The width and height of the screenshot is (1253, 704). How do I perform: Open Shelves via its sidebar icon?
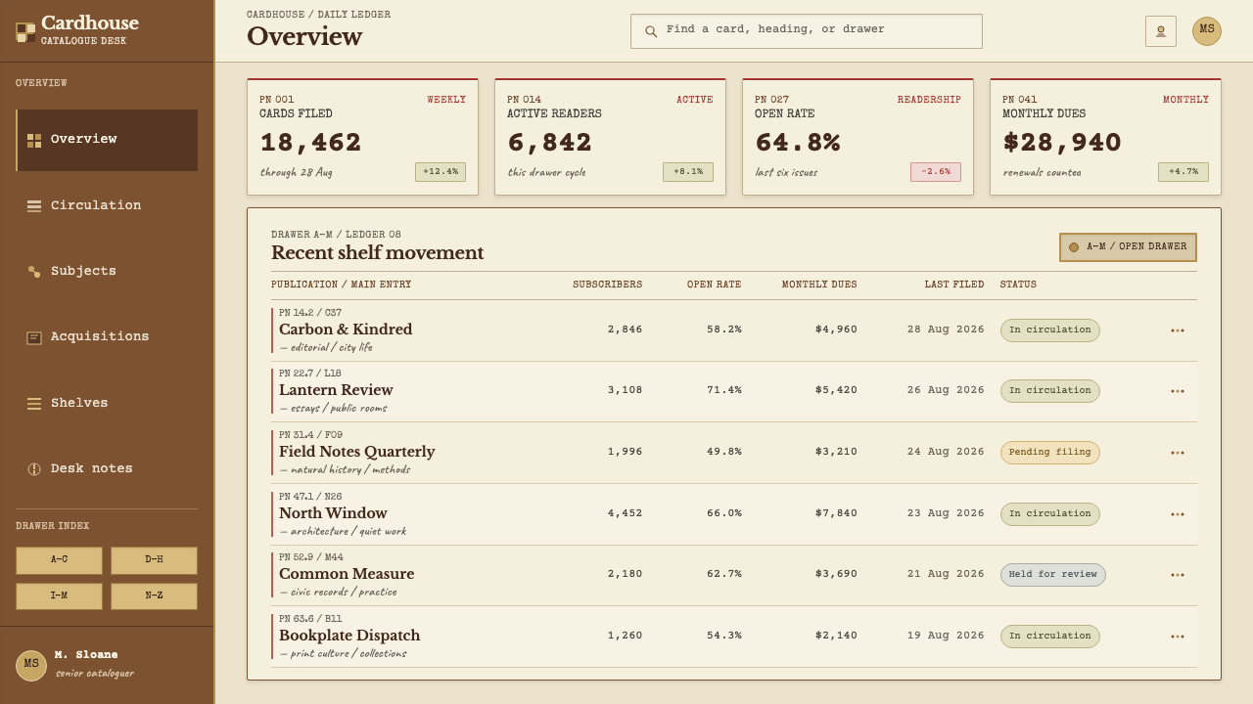[34, 403]
